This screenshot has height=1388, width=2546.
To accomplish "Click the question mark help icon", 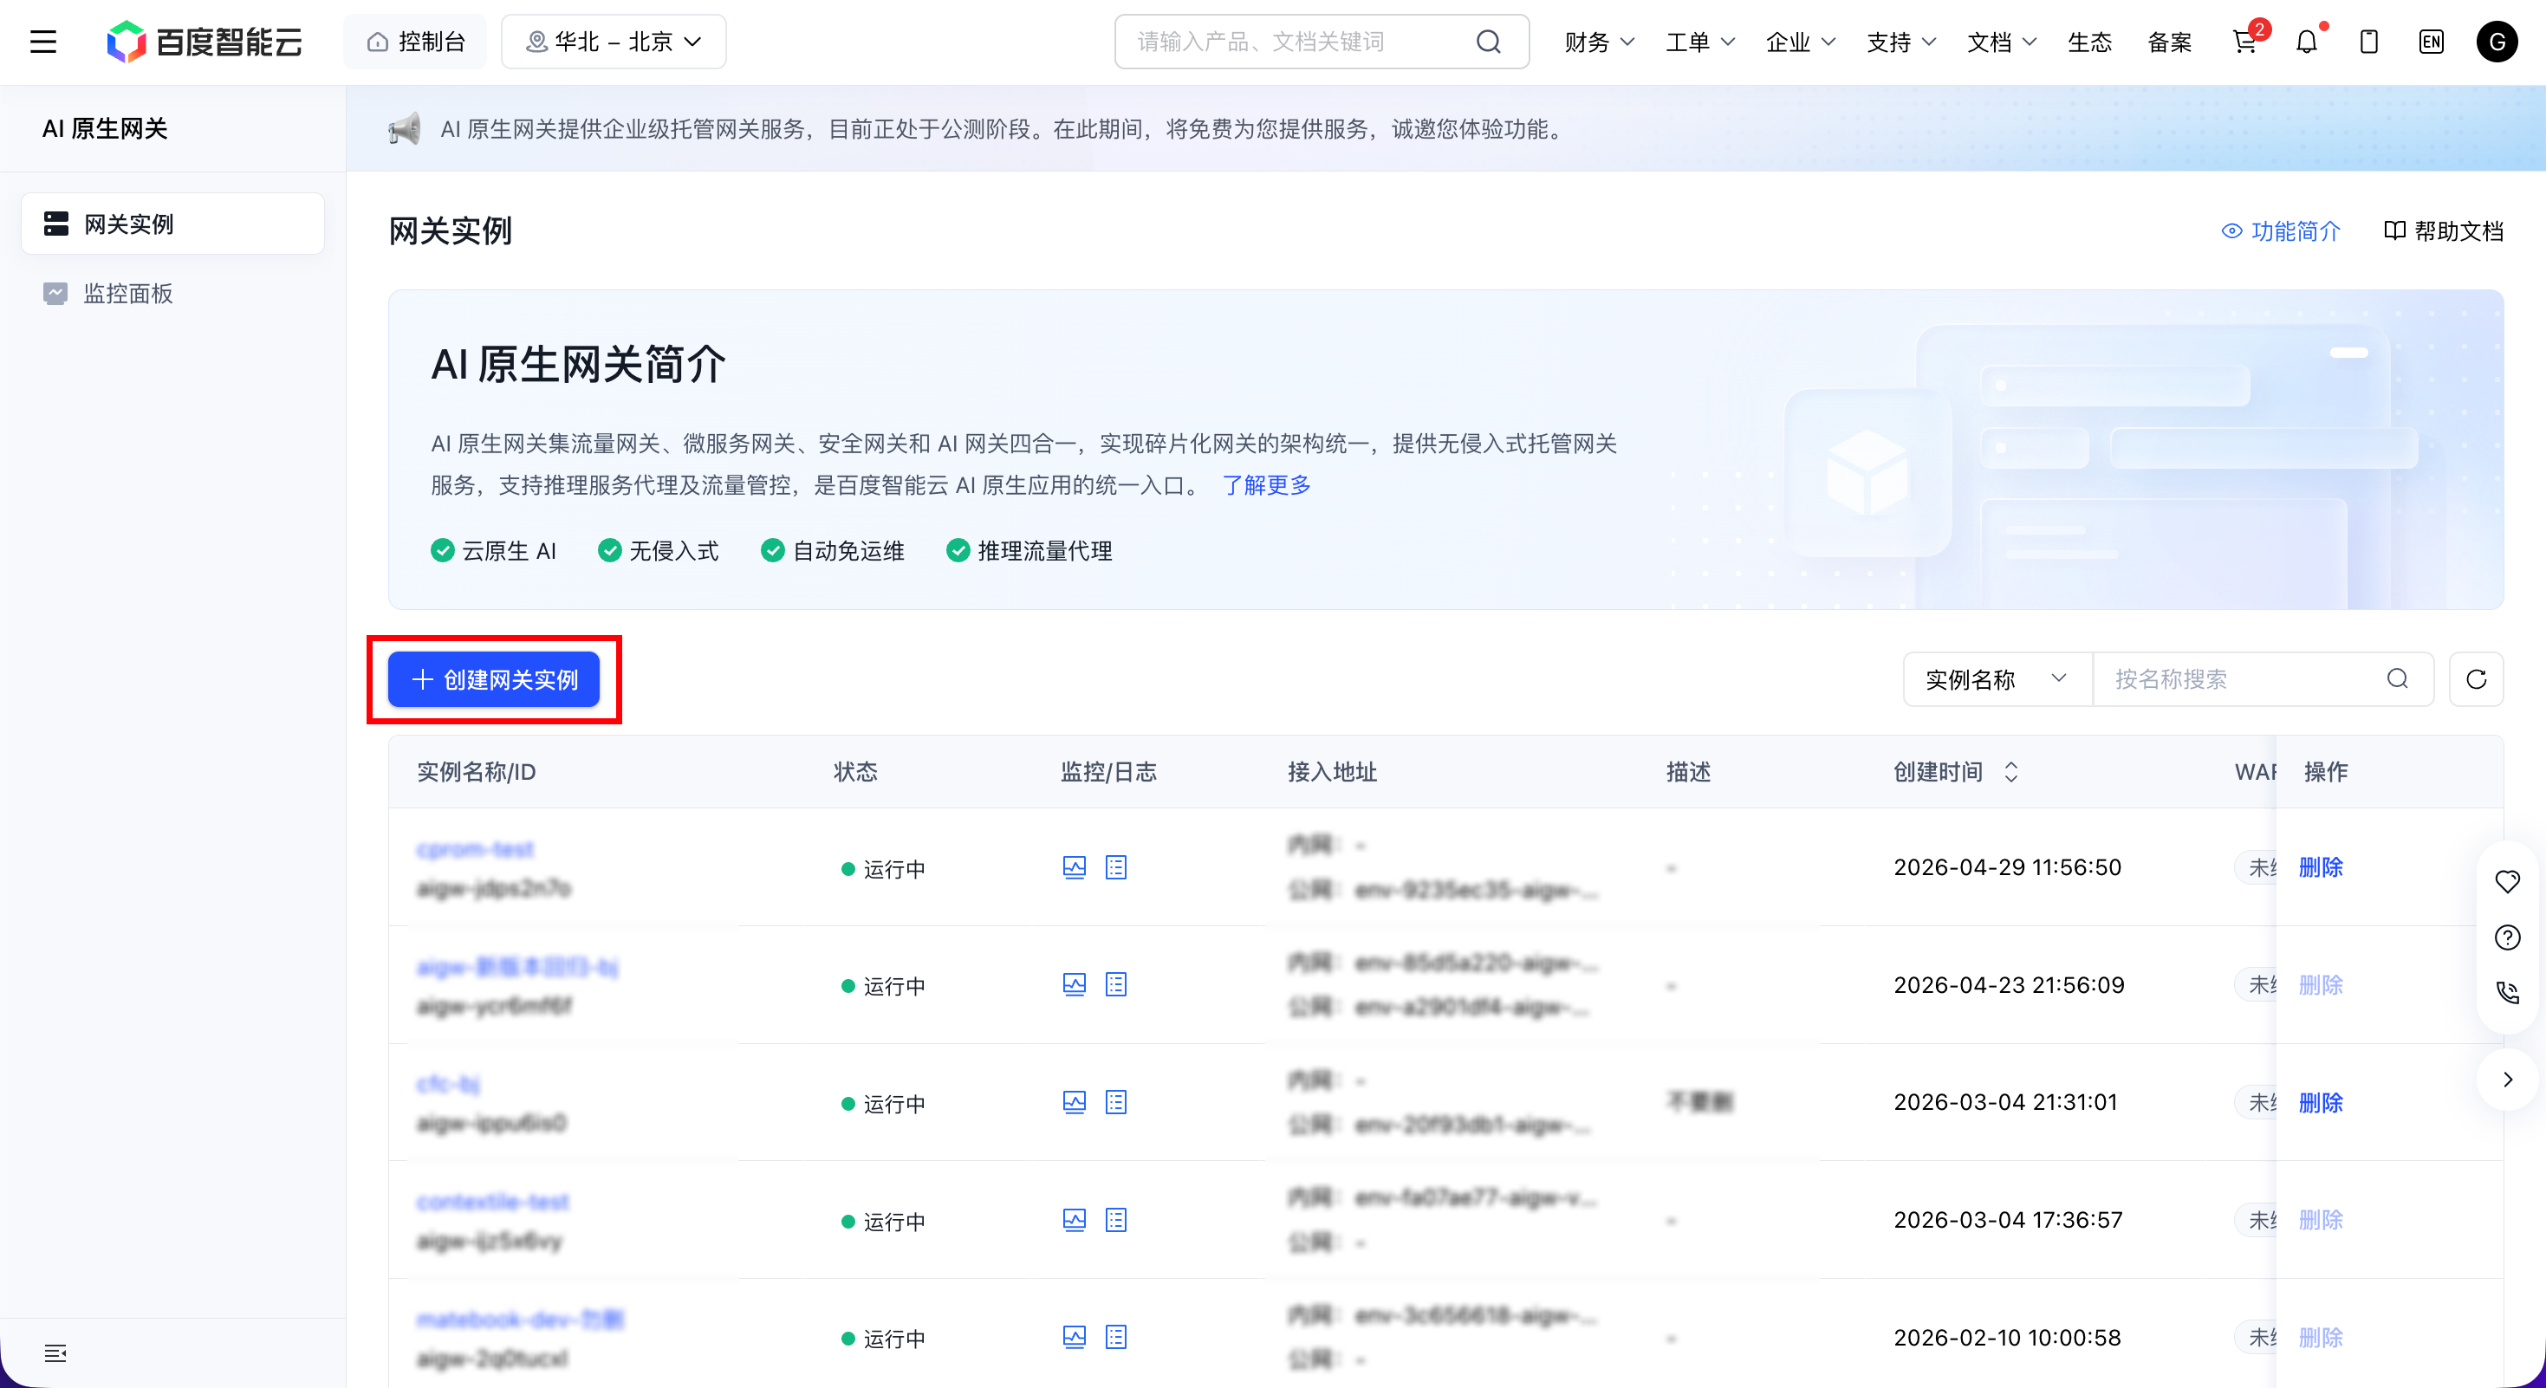I will [x=2508, y=937].
